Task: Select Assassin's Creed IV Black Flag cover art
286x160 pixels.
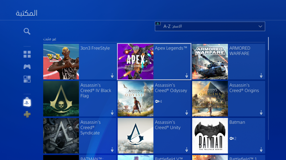Action: (61, 99)
